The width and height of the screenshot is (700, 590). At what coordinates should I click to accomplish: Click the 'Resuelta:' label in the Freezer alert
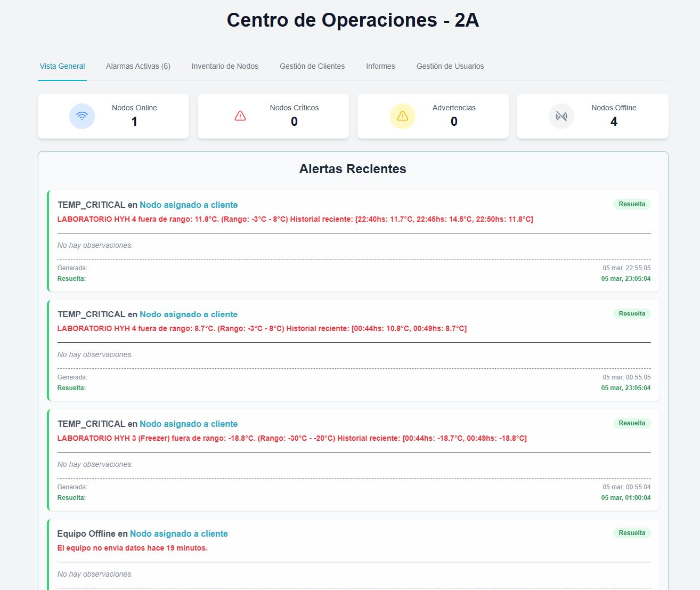(x=72, y=498)
